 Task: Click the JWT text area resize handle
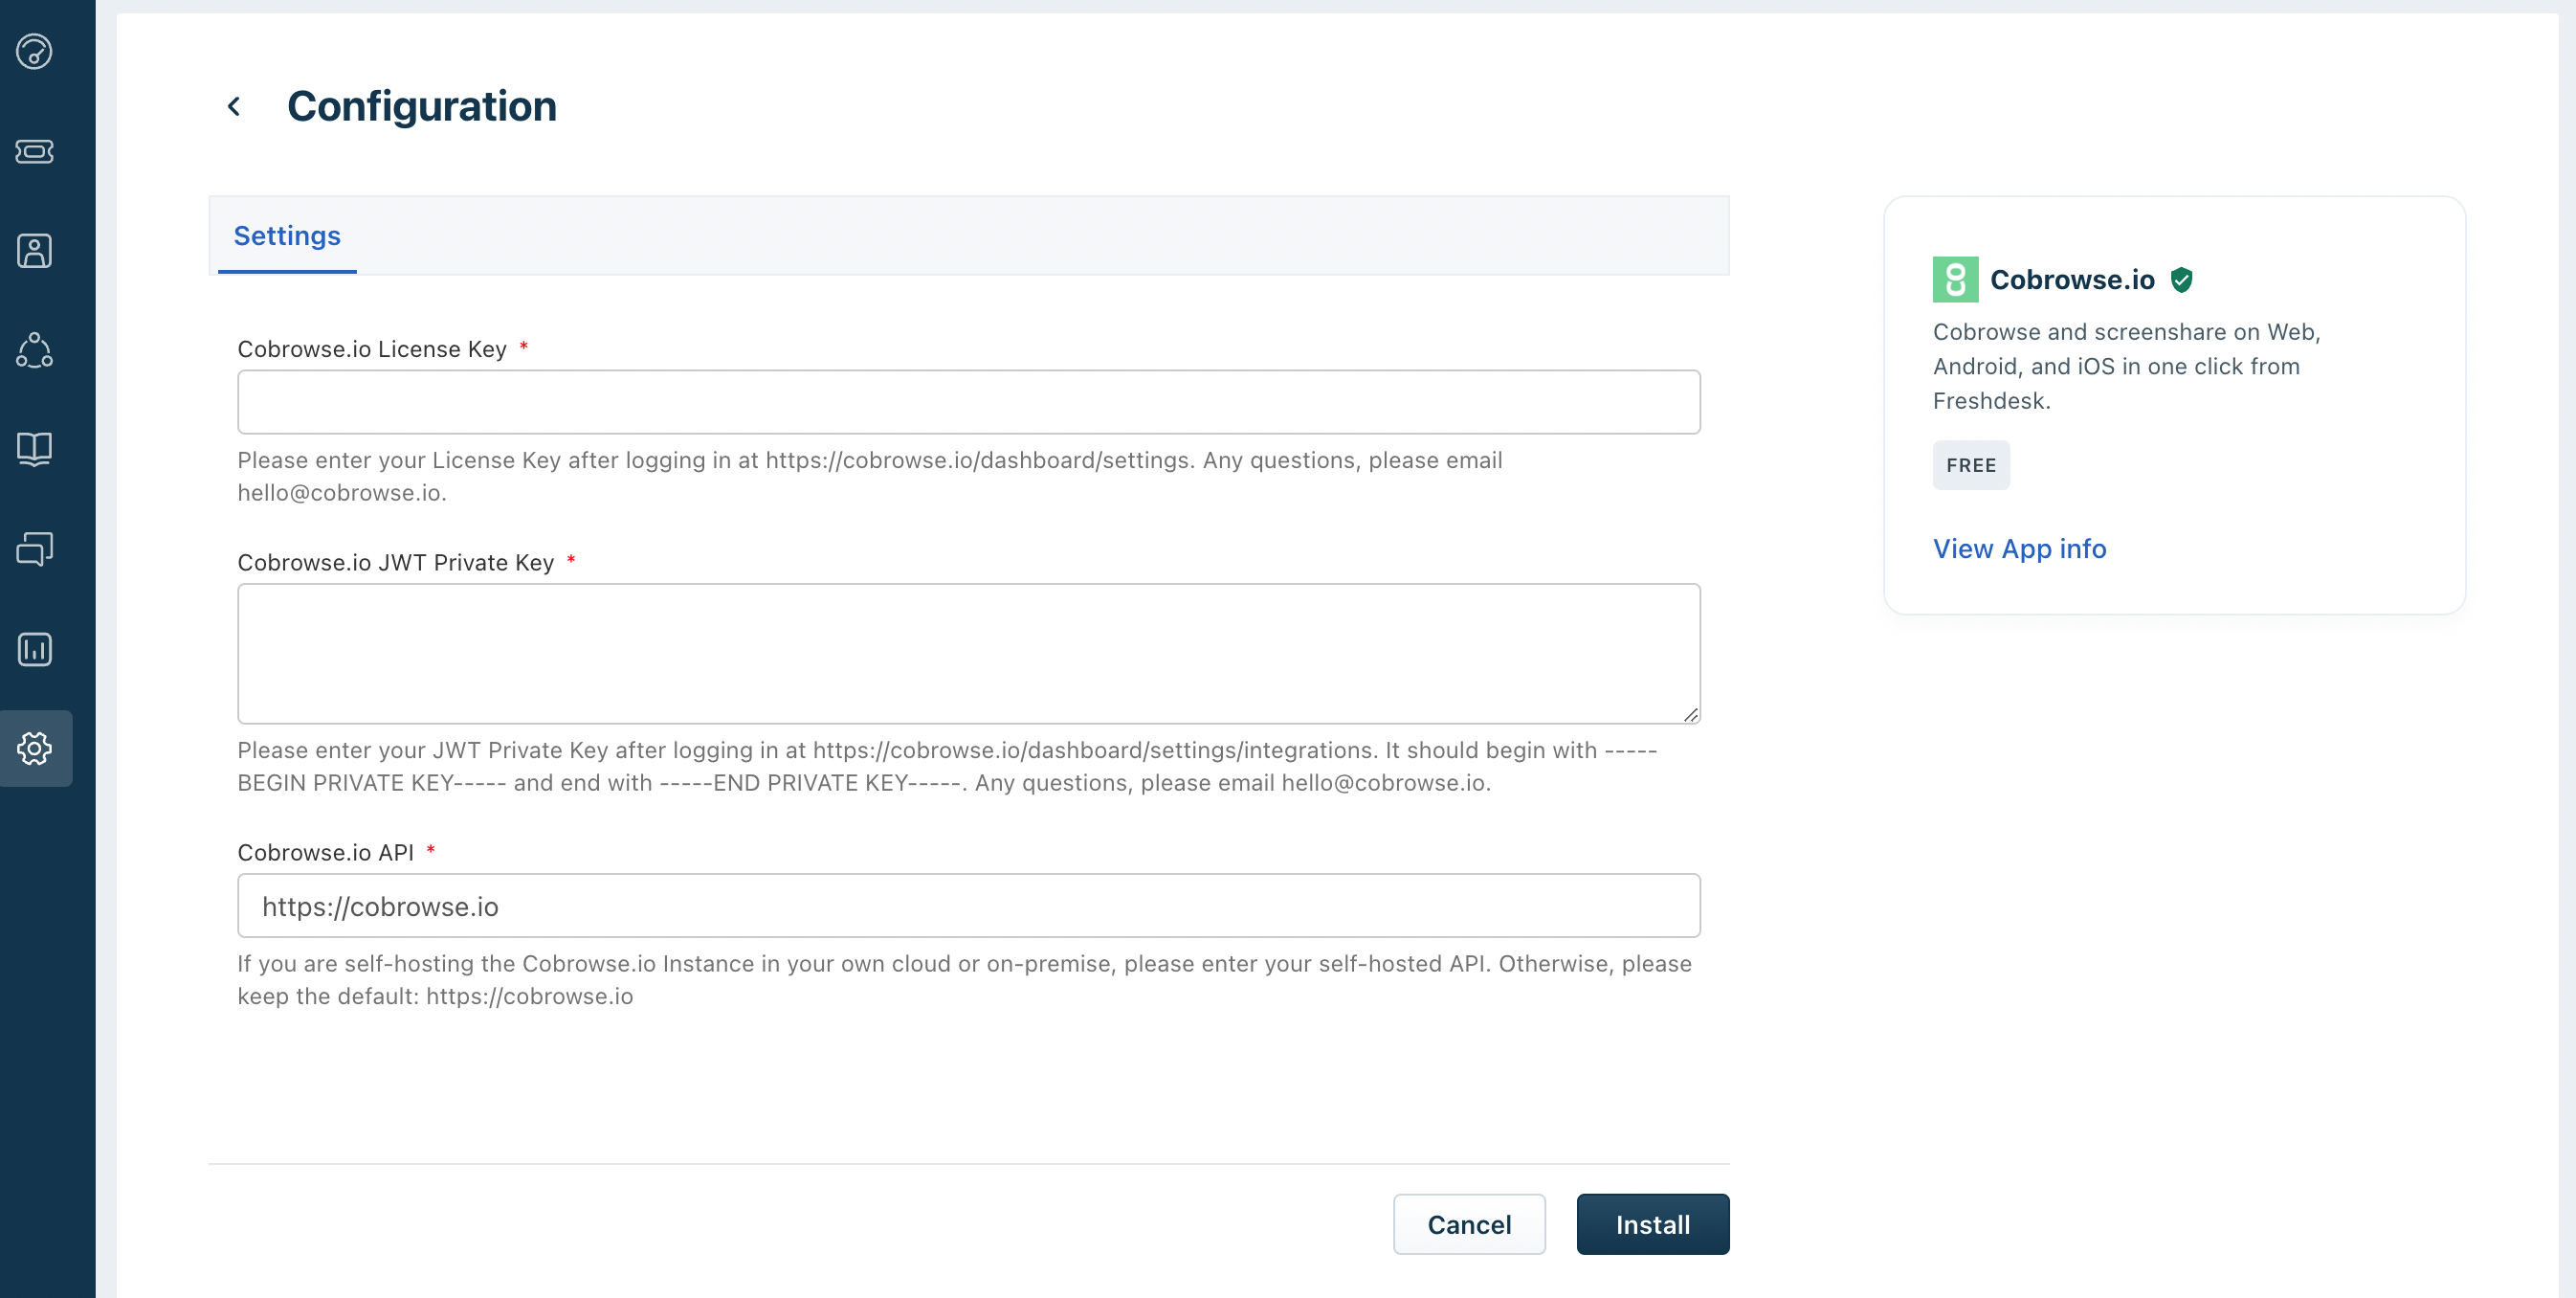pyautogui.click(x=1690, y=714)
